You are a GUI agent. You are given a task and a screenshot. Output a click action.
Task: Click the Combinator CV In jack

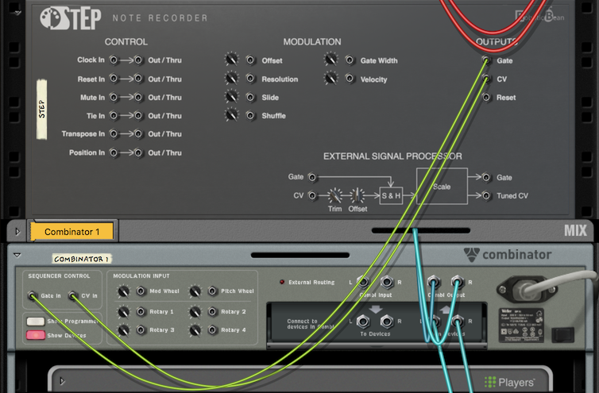pos(72,295)
